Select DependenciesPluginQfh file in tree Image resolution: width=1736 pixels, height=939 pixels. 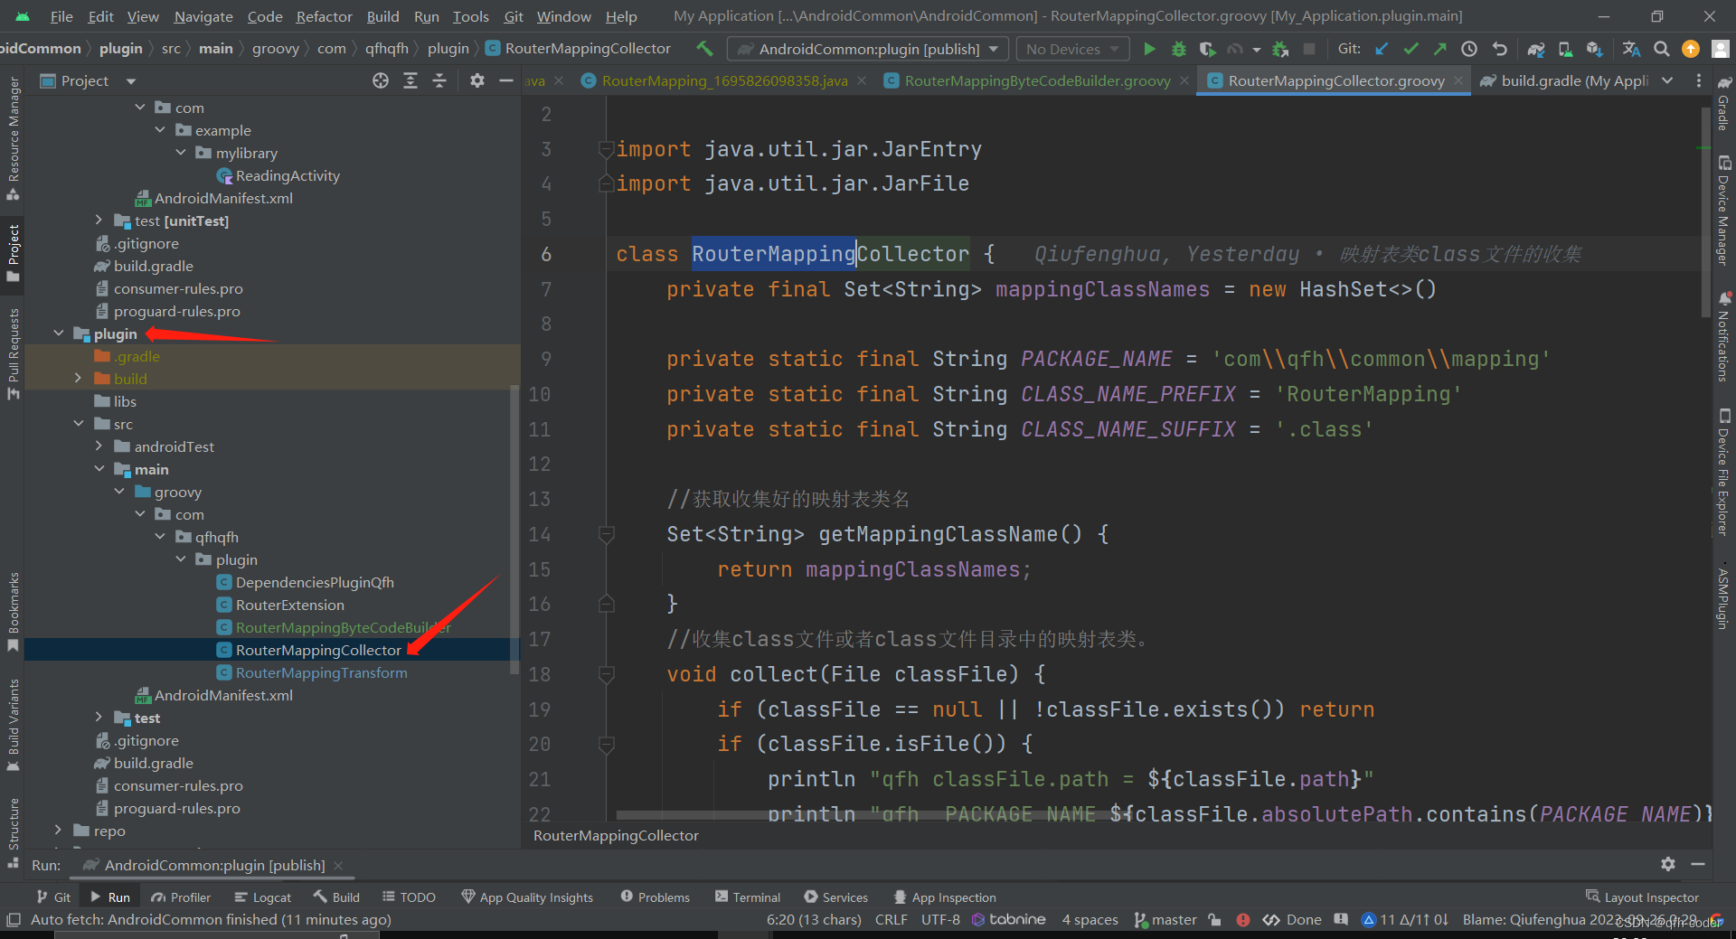click(x=315, y=582)
